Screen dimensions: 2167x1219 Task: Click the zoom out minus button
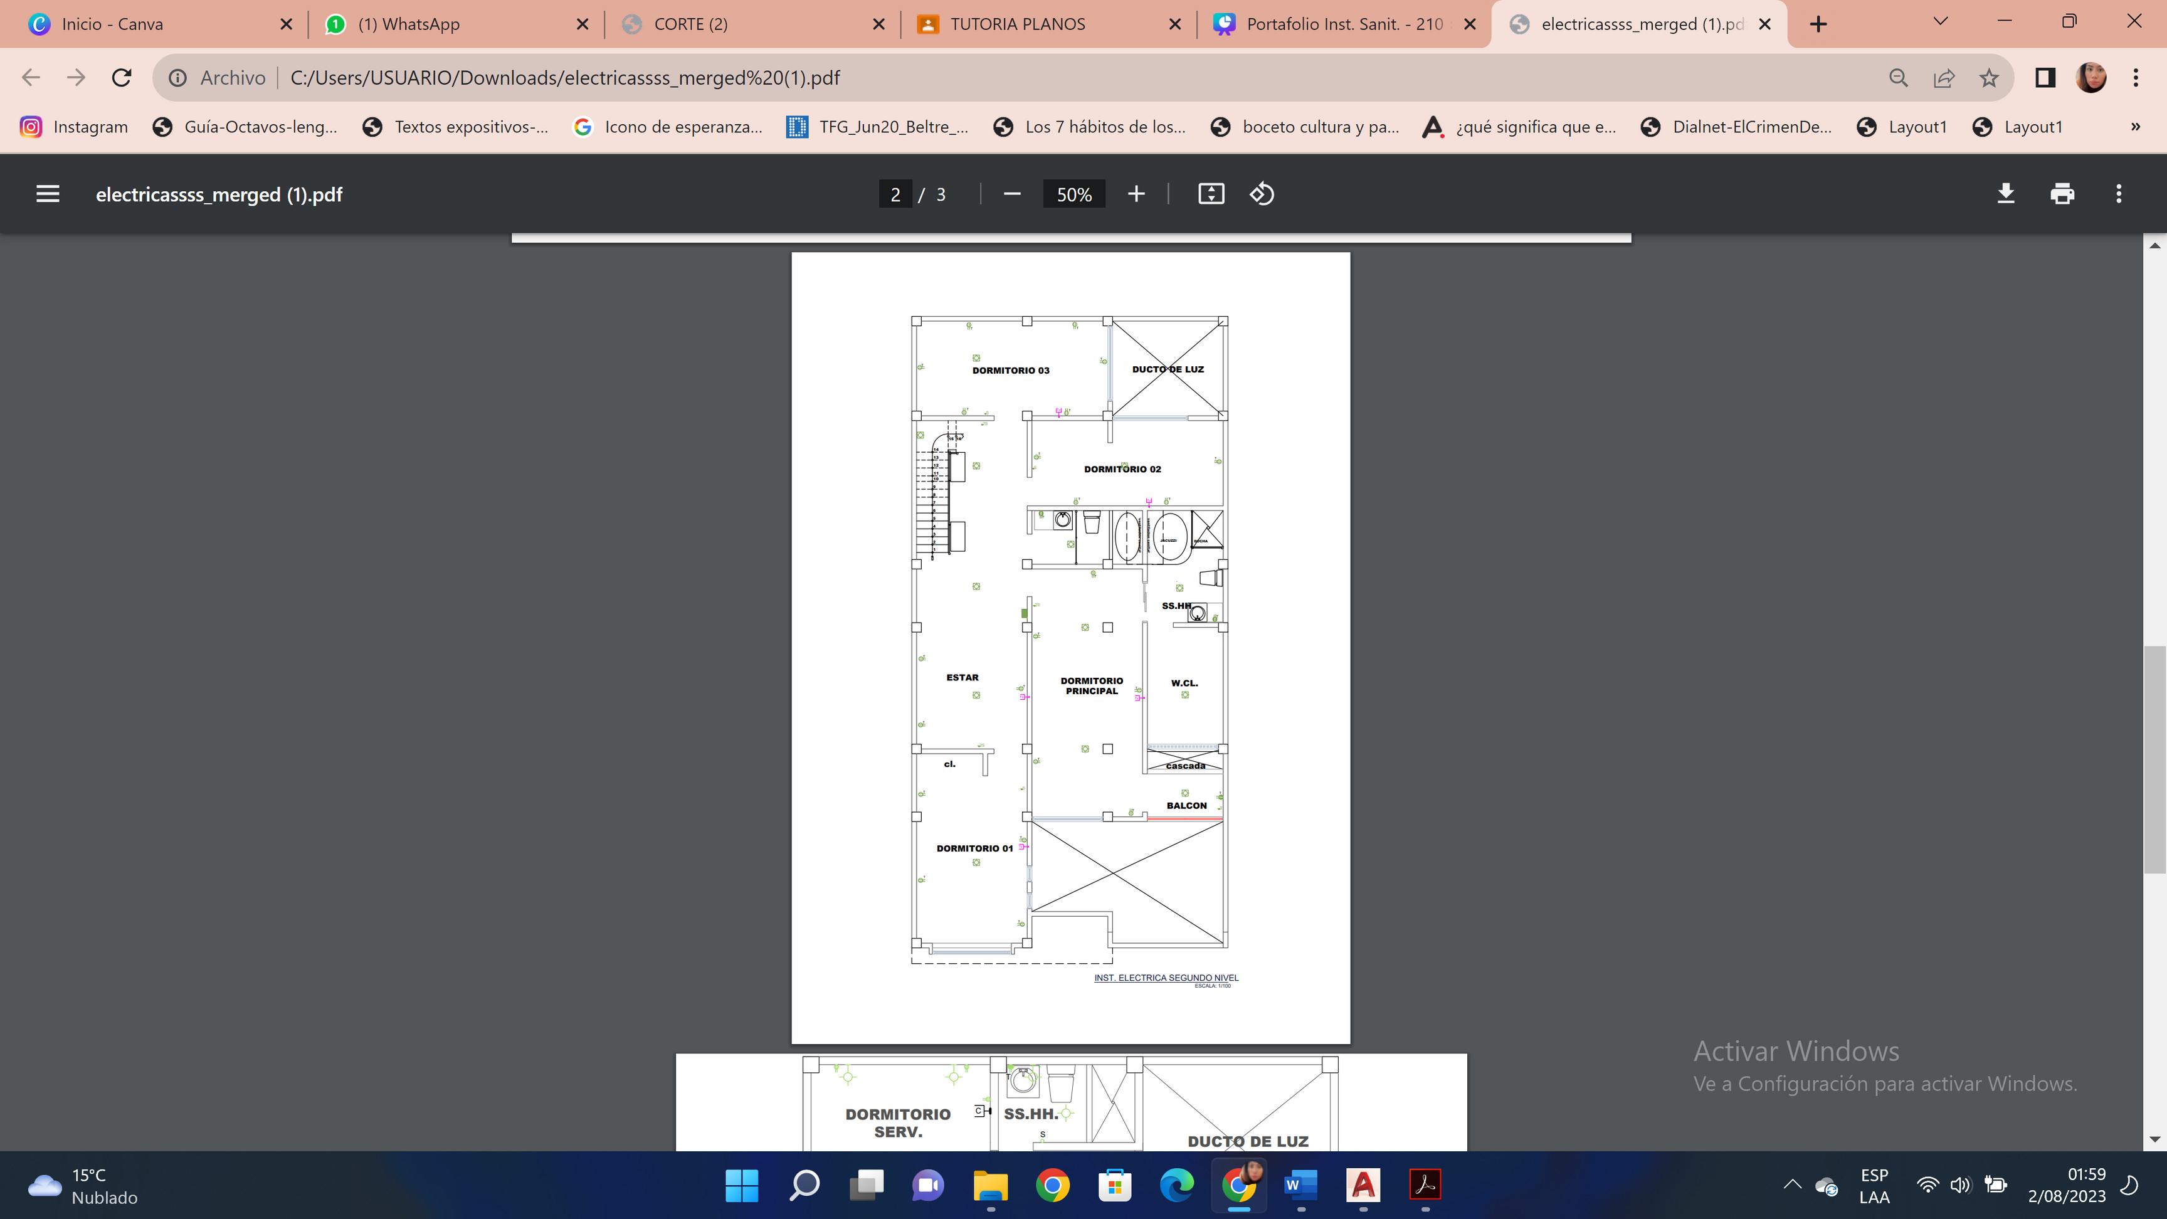click(x=1012, y=194)
